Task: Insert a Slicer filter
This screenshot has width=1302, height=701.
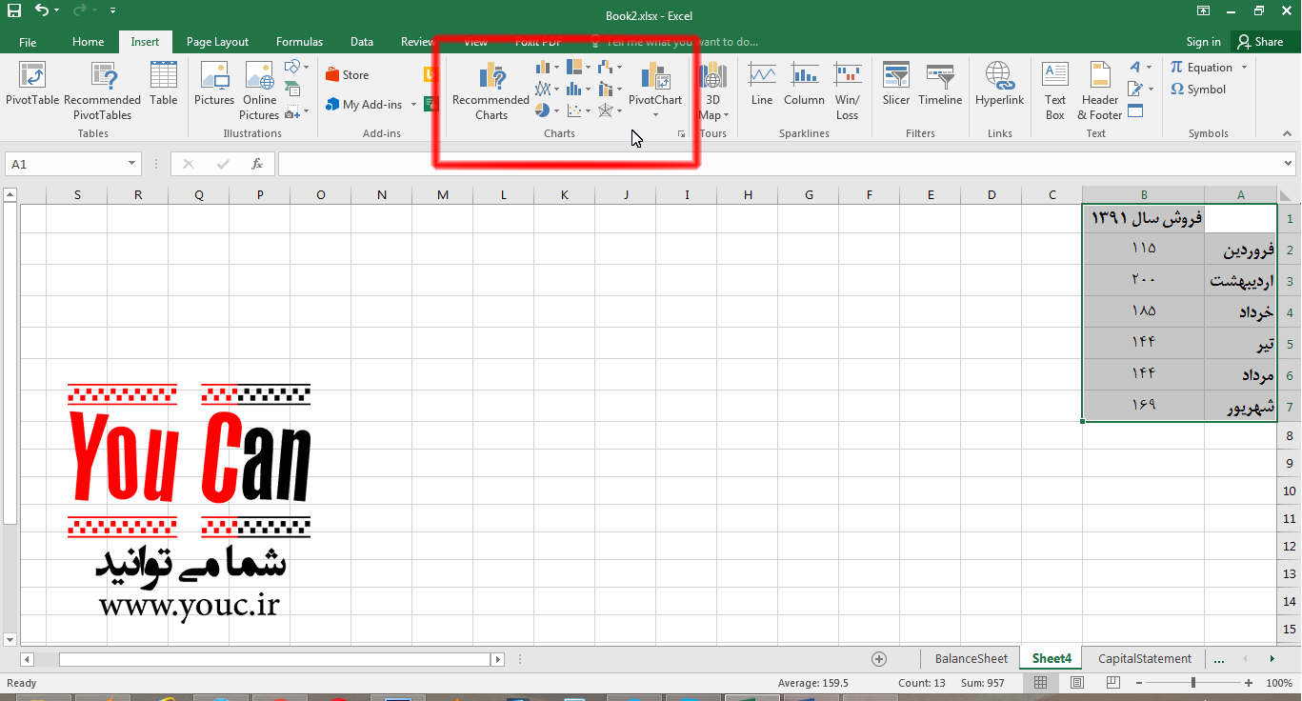Action: click(896, 84)
